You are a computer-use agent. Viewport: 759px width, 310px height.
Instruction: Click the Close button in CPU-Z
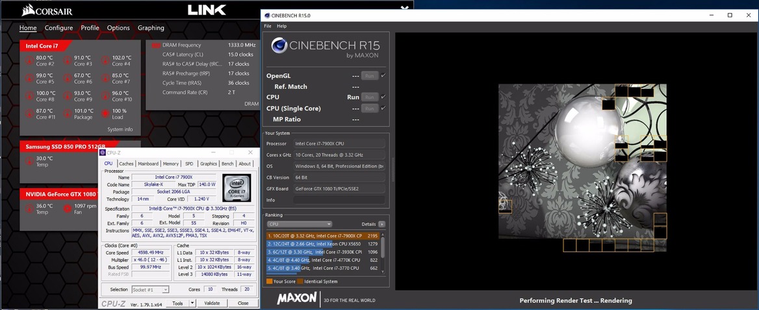[x=243, y=304]
